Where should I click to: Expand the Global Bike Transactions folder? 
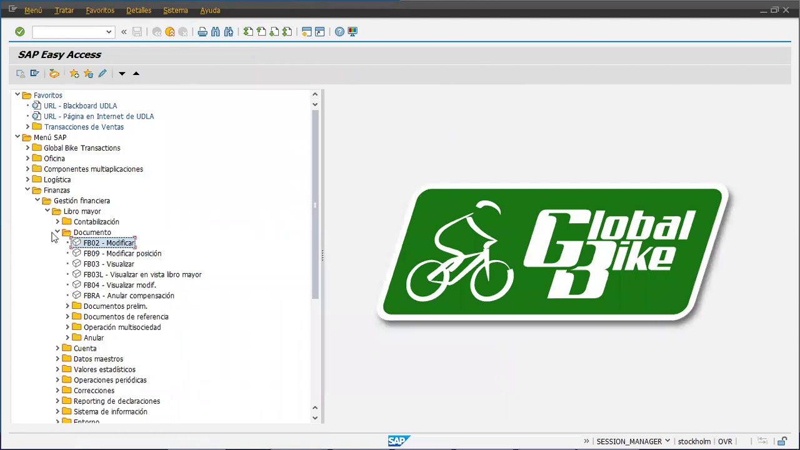pos(27,148)
